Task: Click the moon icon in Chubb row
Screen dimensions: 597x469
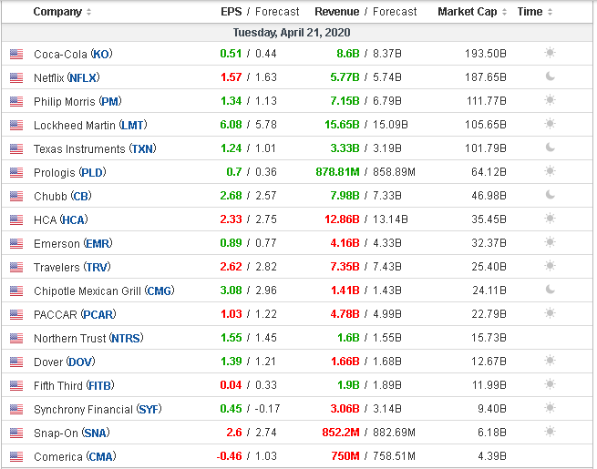Action: pyautogui.click(x=550, y=196)
